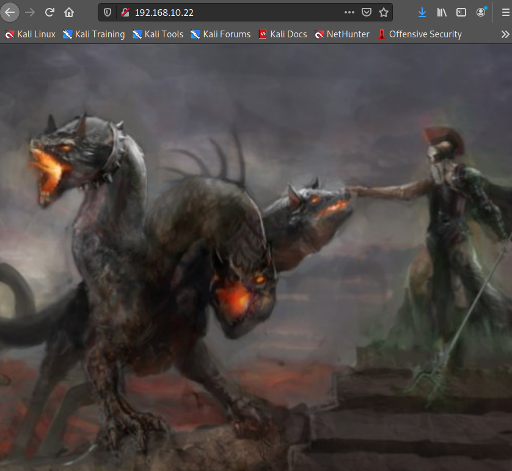Show more bookmarks with the chevron
This screenshot has height=471, width=512.
[x=505, y=34]
